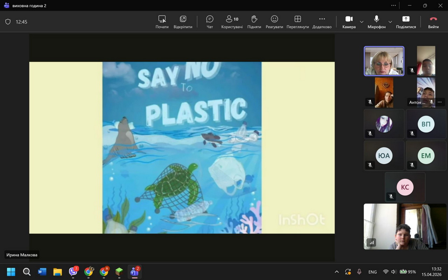Expand camera options dropdown arrow
Viewport: 448px width, 280px height.
tap(362, 22)
